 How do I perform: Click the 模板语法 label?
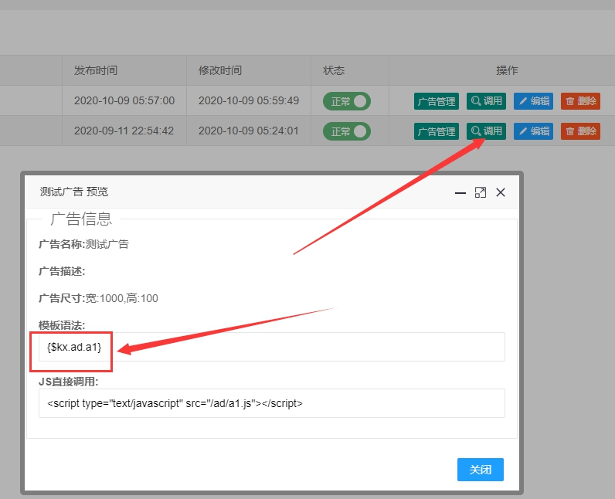[62, 325]
